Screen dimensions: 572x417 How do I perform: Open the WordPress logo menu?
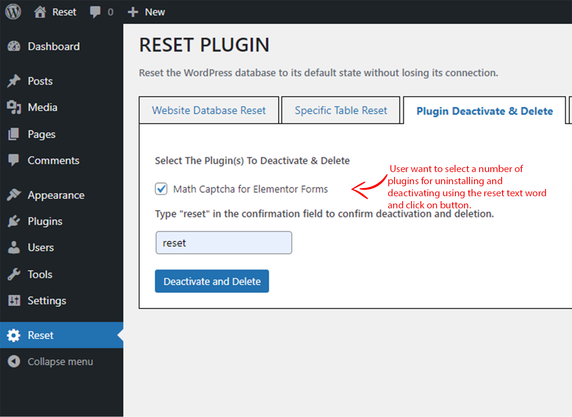coord(13,12)
